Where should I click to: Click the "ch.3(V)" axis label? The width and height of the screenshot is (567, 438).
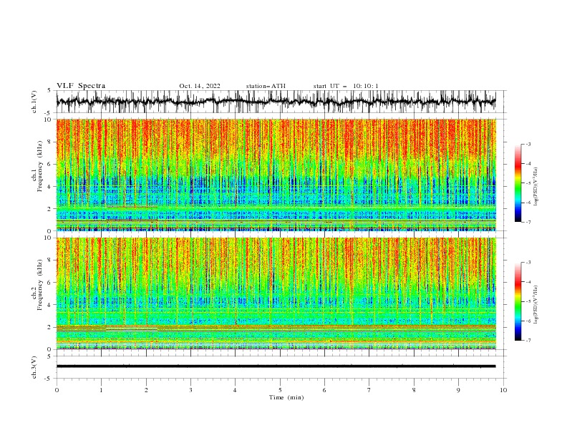click(x=34, y=367)
